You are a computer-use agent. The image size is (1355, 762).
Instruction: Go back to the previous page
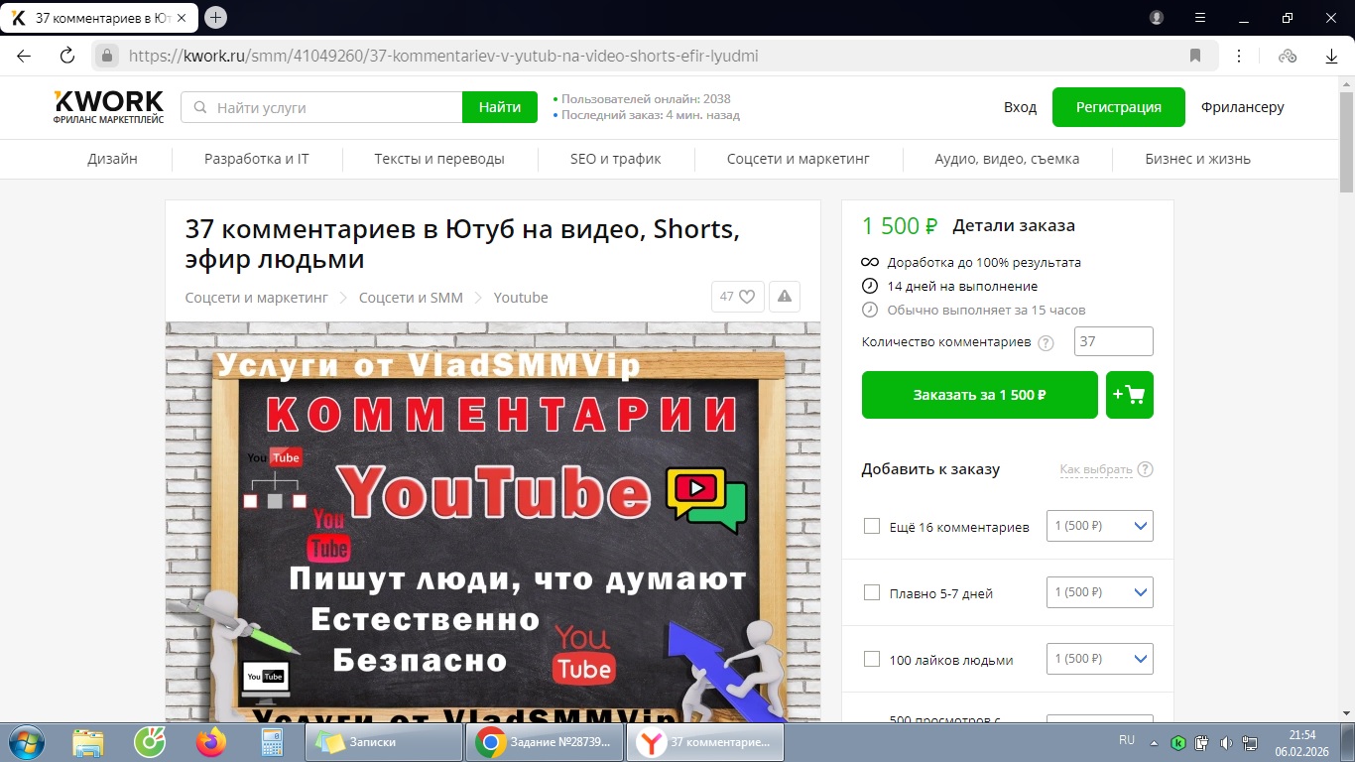pos(24,56)
